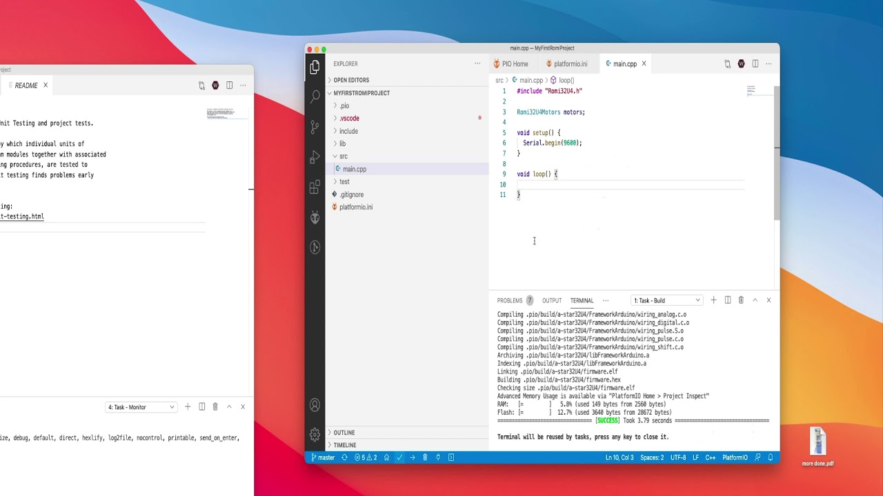Close the main.cpp editor tab
This screenshot has width=883, height=496.
[644, 64]
